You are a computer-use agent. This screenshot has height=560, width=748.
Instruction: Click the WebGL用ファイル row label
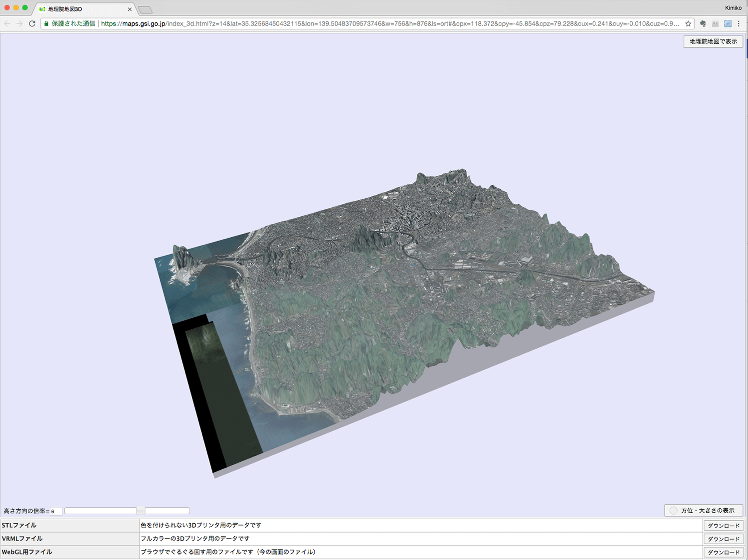click(x=27, y=552)
